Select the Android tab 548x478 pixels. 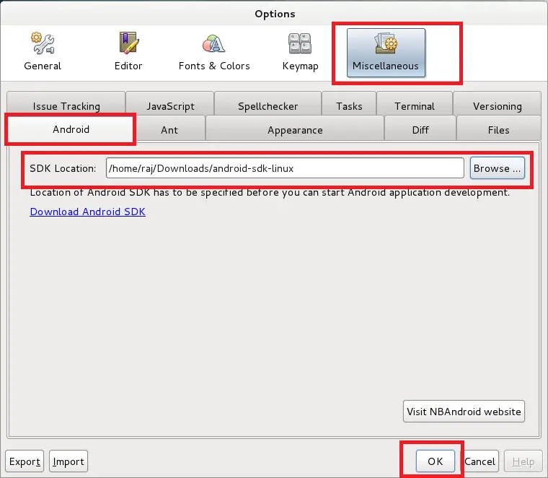(x=71, y=129)
